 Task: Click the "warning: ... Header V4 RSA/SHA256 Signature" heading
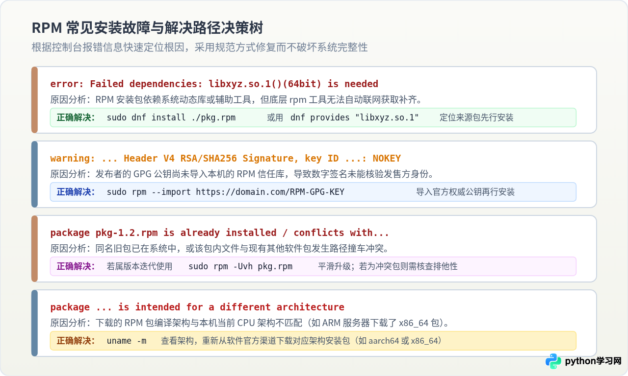[x=226, y=158]
